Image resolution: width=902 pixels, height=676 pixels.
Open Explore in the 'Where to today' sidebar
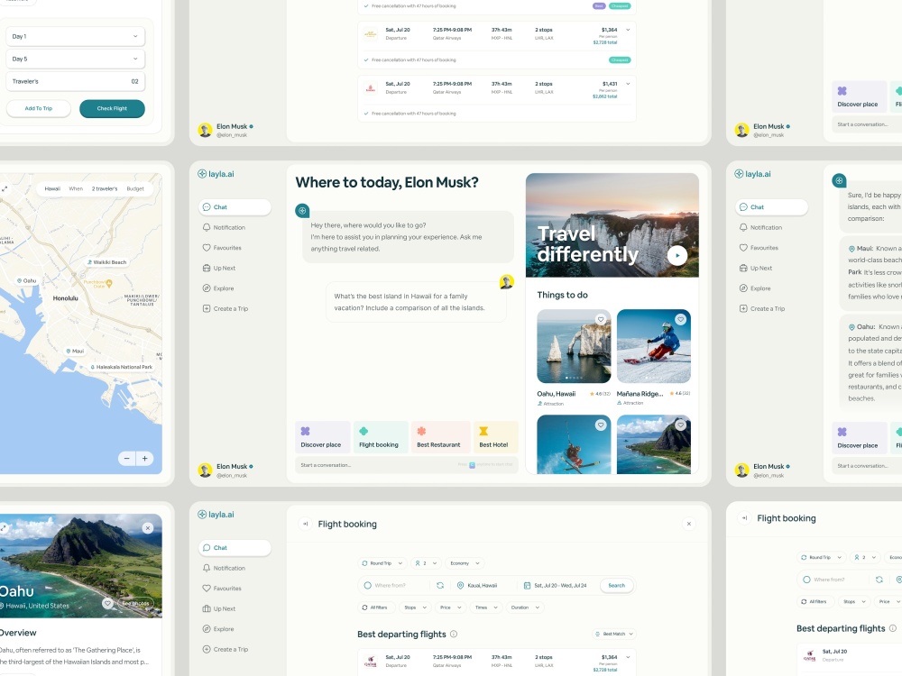[218, 288]
